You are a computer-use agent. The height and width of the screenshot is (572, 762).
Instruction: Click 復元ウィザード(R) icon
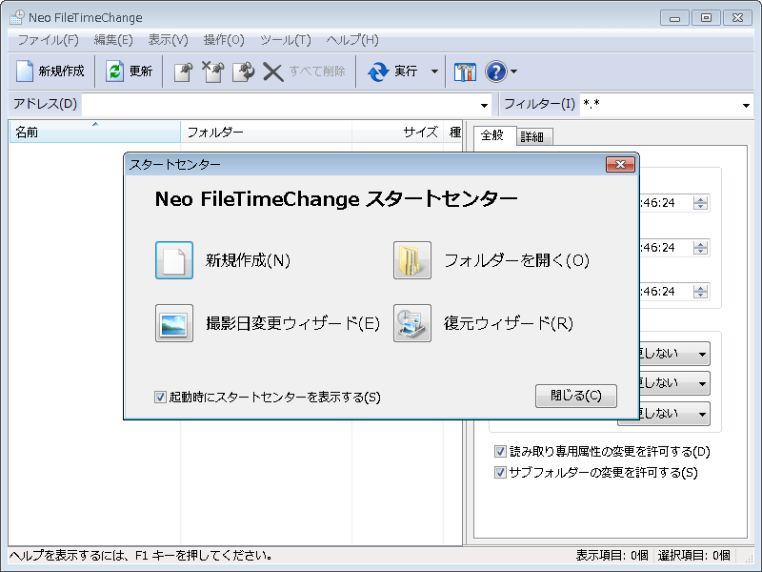pos(412,323)
